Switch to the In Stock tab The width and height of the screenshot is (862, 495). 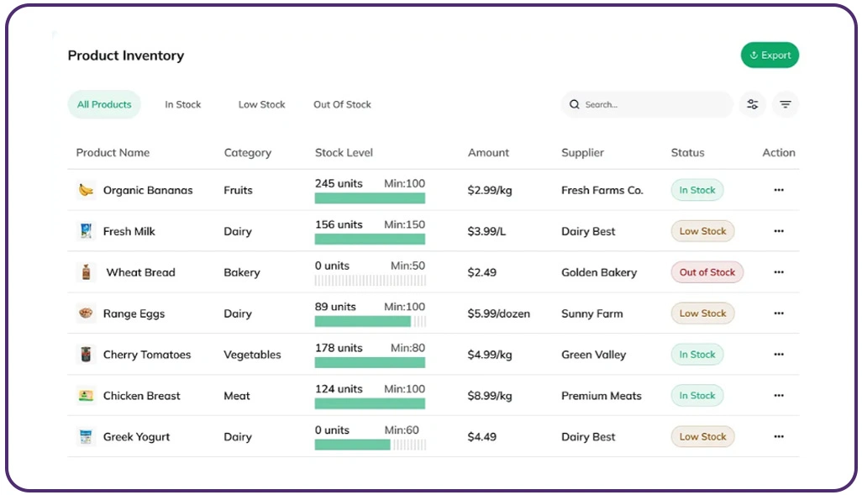tap(182, 104)
